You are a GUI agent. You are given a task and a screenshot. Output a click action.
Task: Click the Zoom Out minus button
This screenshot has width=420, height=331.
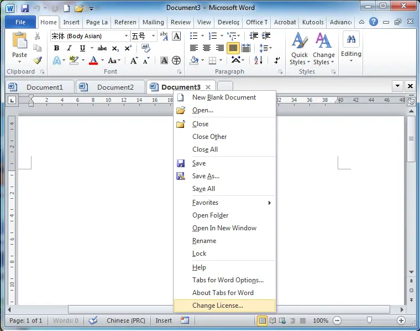pyautogui.click(x=337, y=320)
